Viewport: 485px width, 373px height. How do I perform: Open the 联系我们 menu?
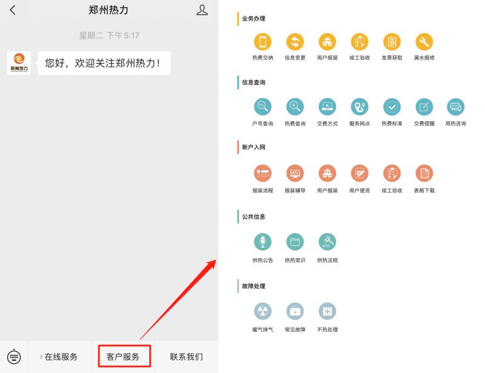(186, 357)
